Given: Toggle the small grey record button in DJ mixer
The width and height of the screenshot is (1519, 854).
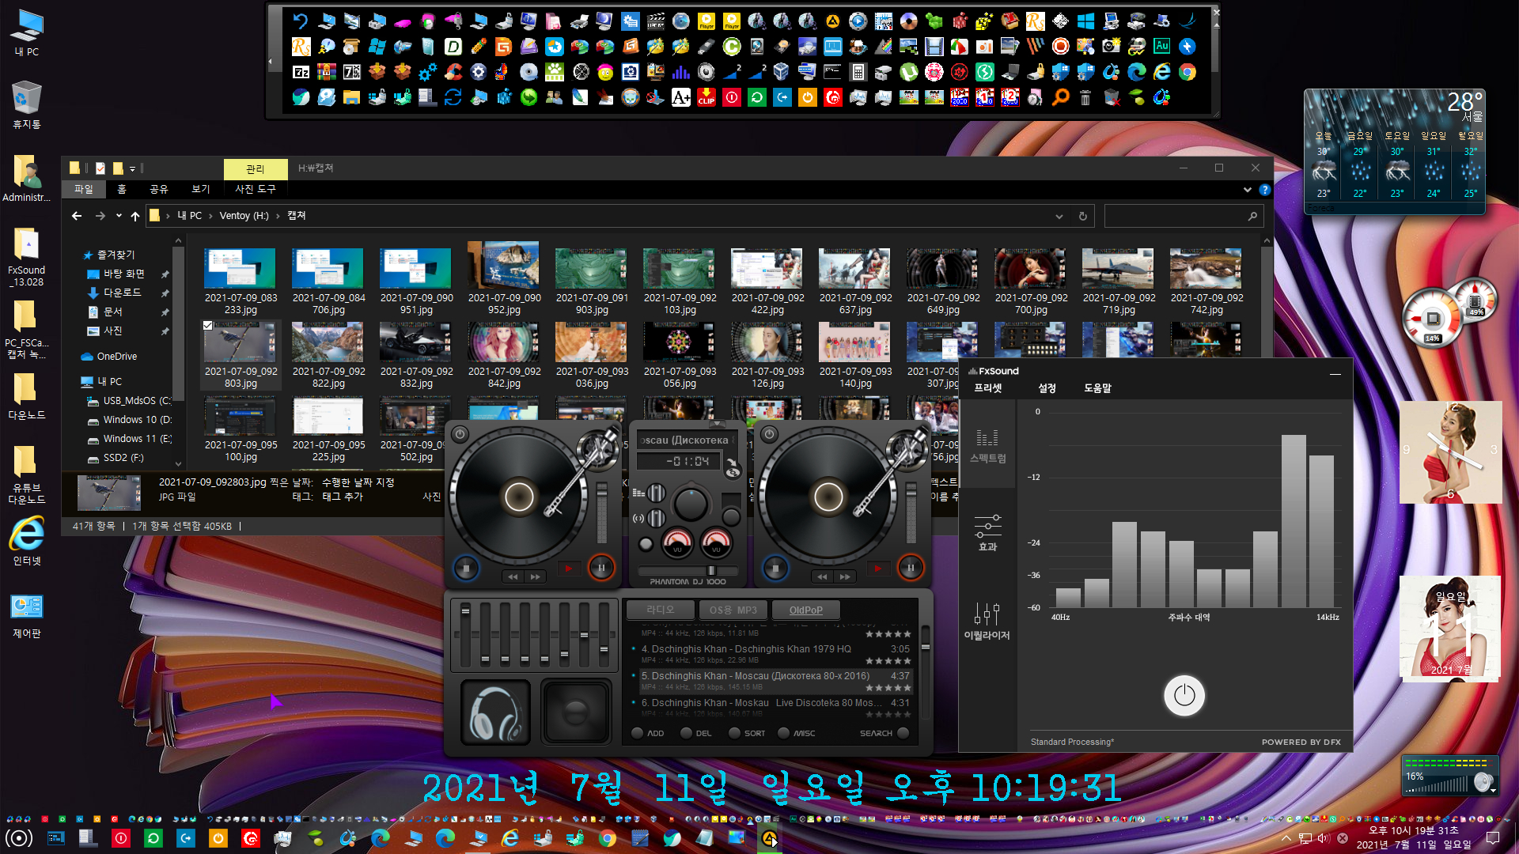Looking at the screenshot, I should [646, 544].
